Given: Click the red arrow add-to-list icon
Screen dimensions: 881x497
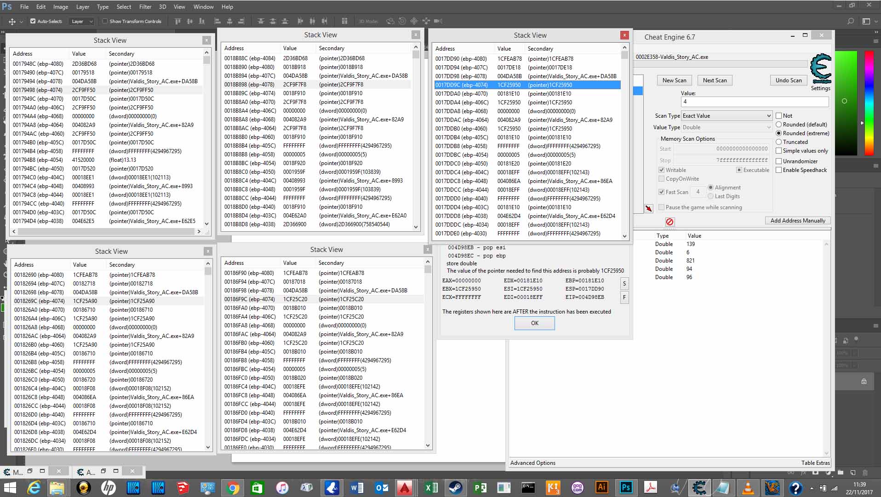Looking at the screenshot, I should coord(649,208).
